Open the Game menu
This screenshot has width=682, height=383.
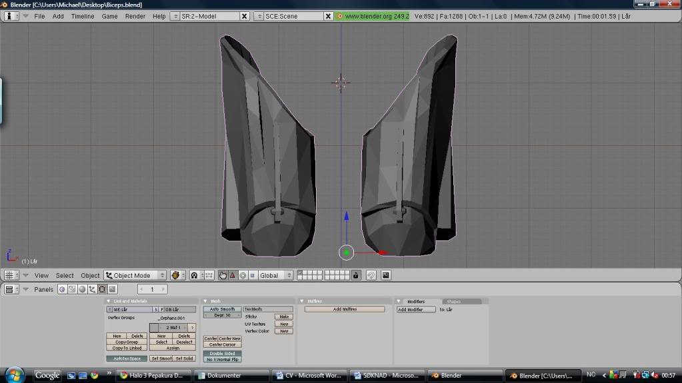pos(109,16)
